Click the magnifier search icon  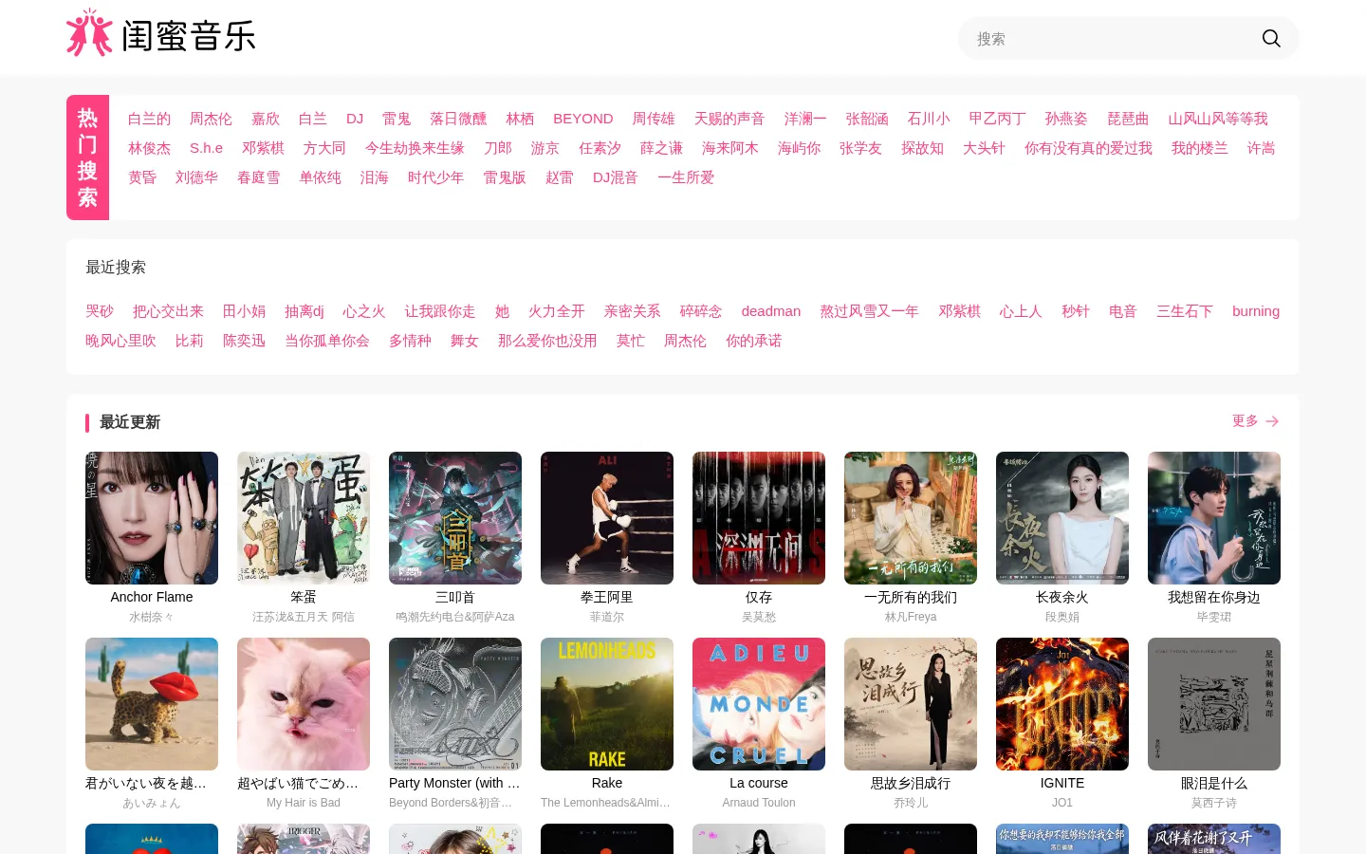(1271, 38)
